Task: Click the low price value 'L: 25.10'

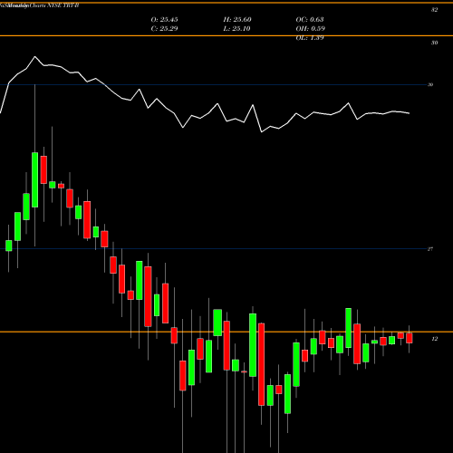Action: coord(236,29)
